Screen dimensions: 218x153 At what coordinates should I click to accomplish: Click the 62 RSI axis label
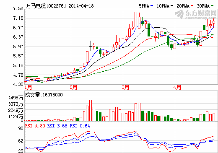21,141
